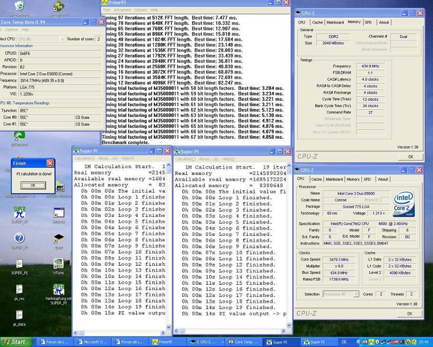Click the Core Speed value '3479.3 MHz'
This screenshot has width=433, height=347.
point(339,260)
